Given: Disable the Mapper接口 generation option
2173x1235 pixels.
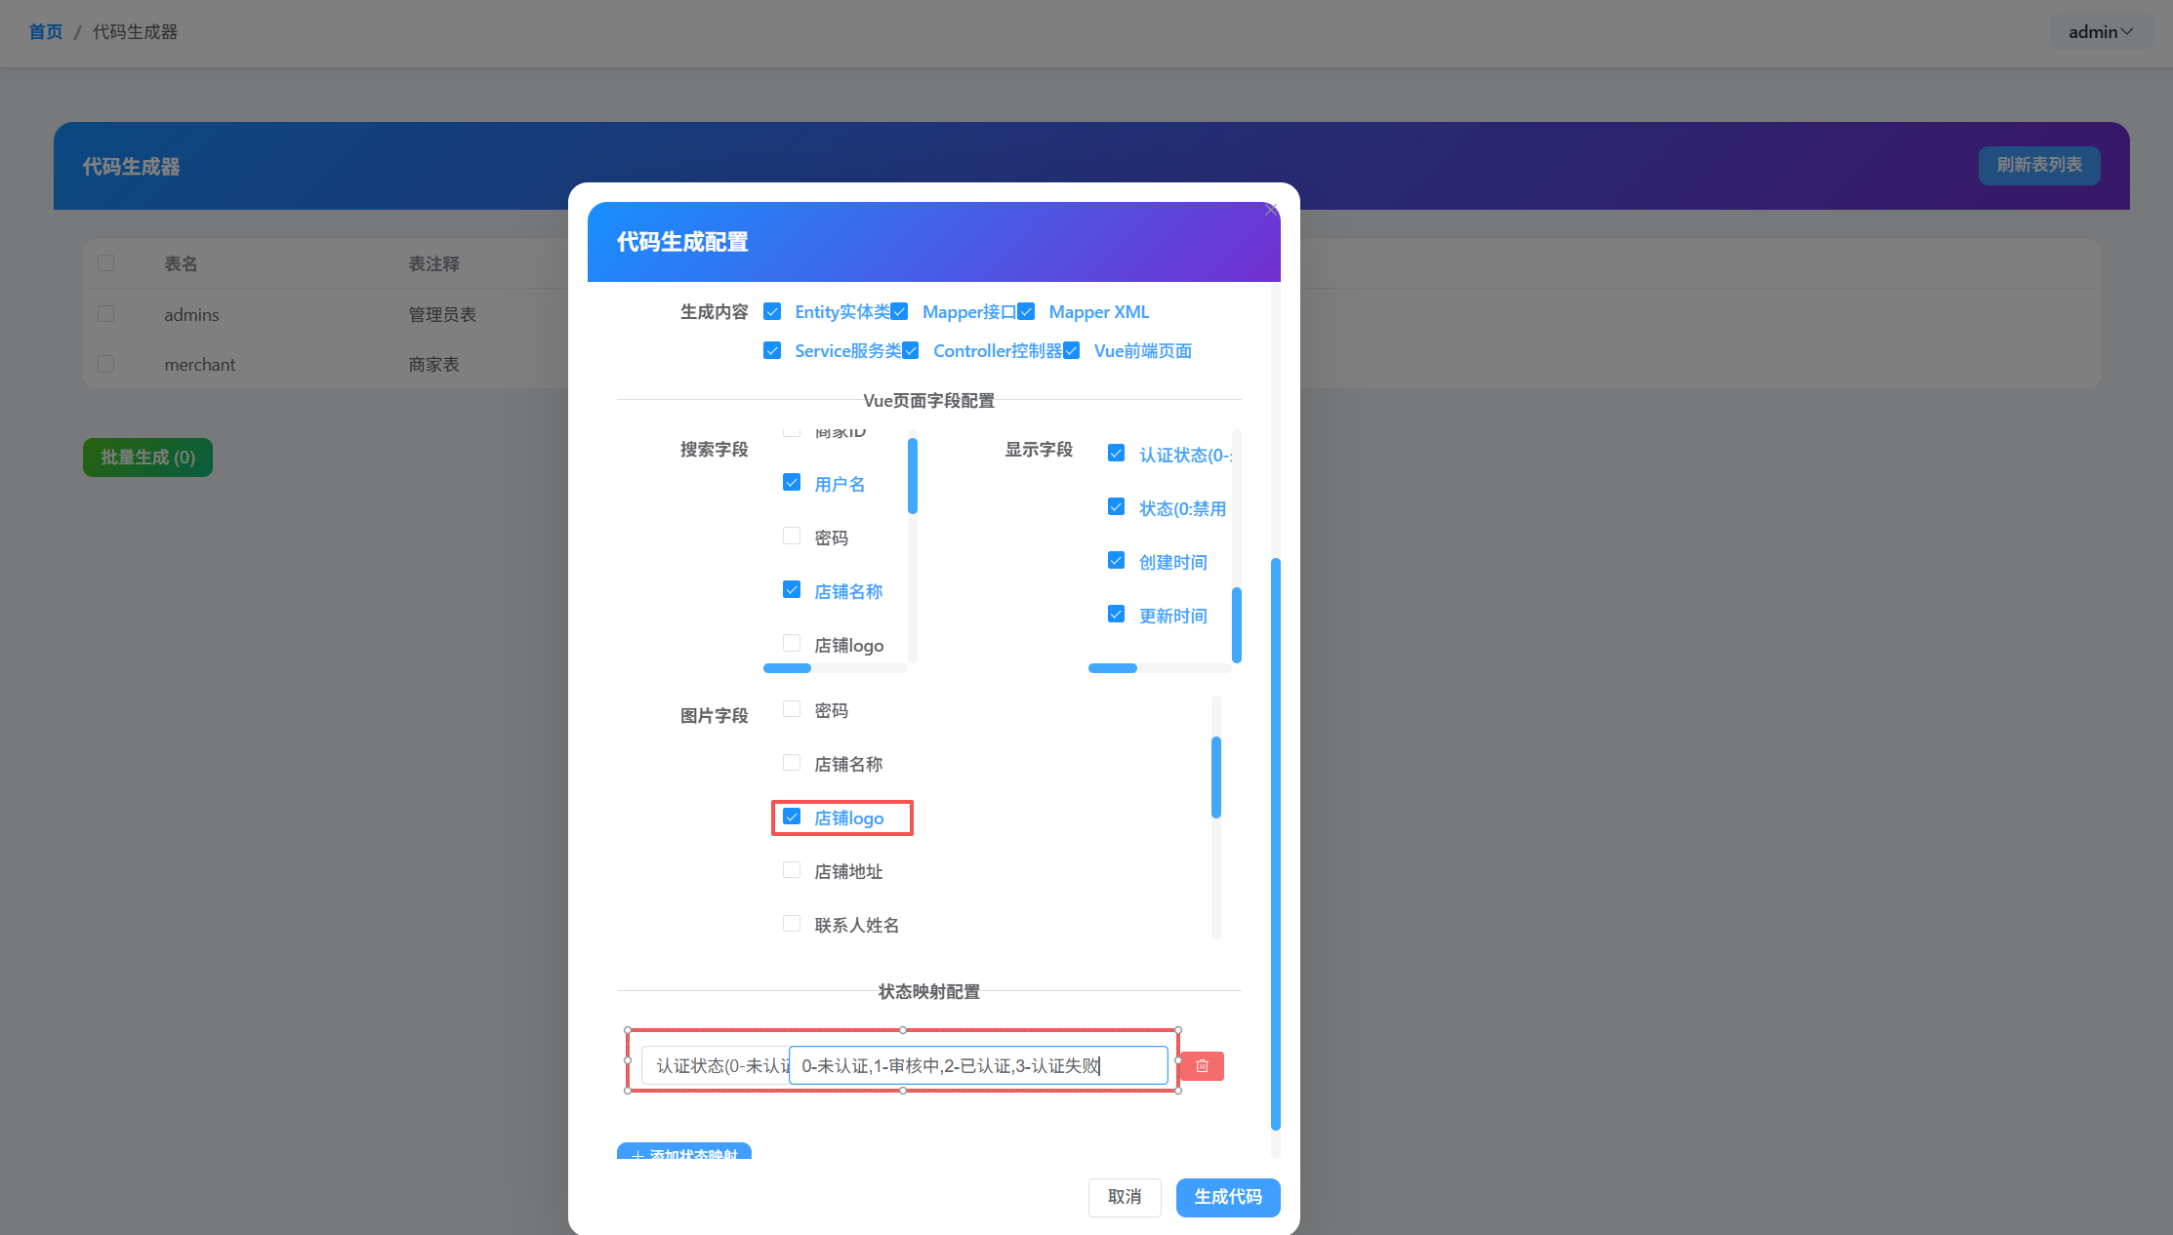Looking at the screenshot, I should click(900, 310).
